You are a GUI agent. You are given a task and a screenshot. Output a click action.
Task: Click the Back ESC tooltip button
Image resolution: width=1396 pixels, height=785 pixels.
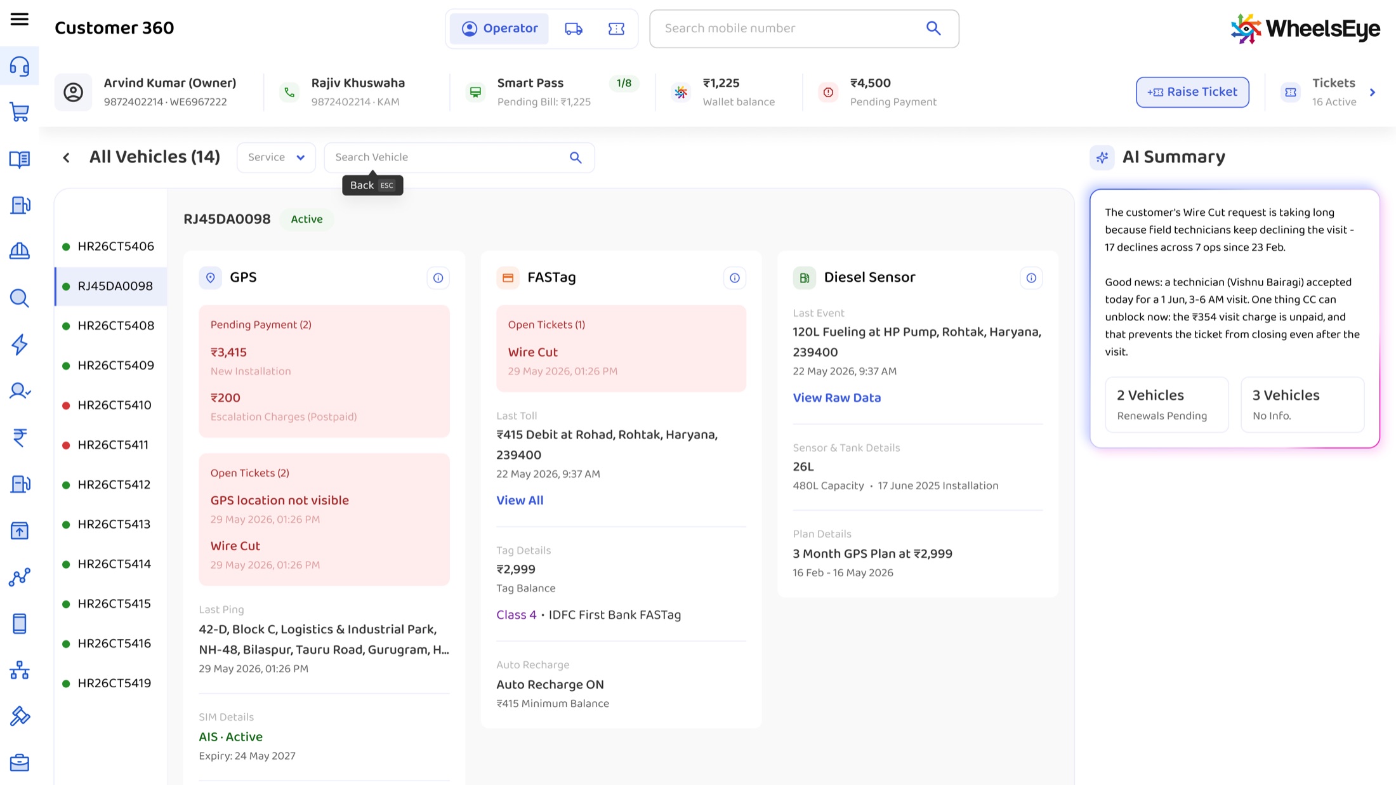372,185
